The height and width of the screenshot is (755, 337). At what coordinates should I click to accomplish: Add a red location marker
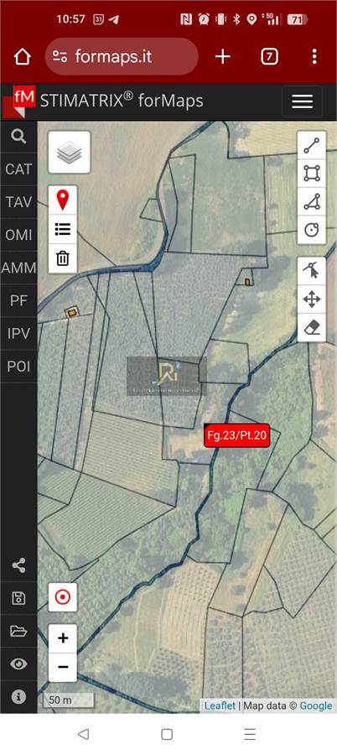(63, 200)
